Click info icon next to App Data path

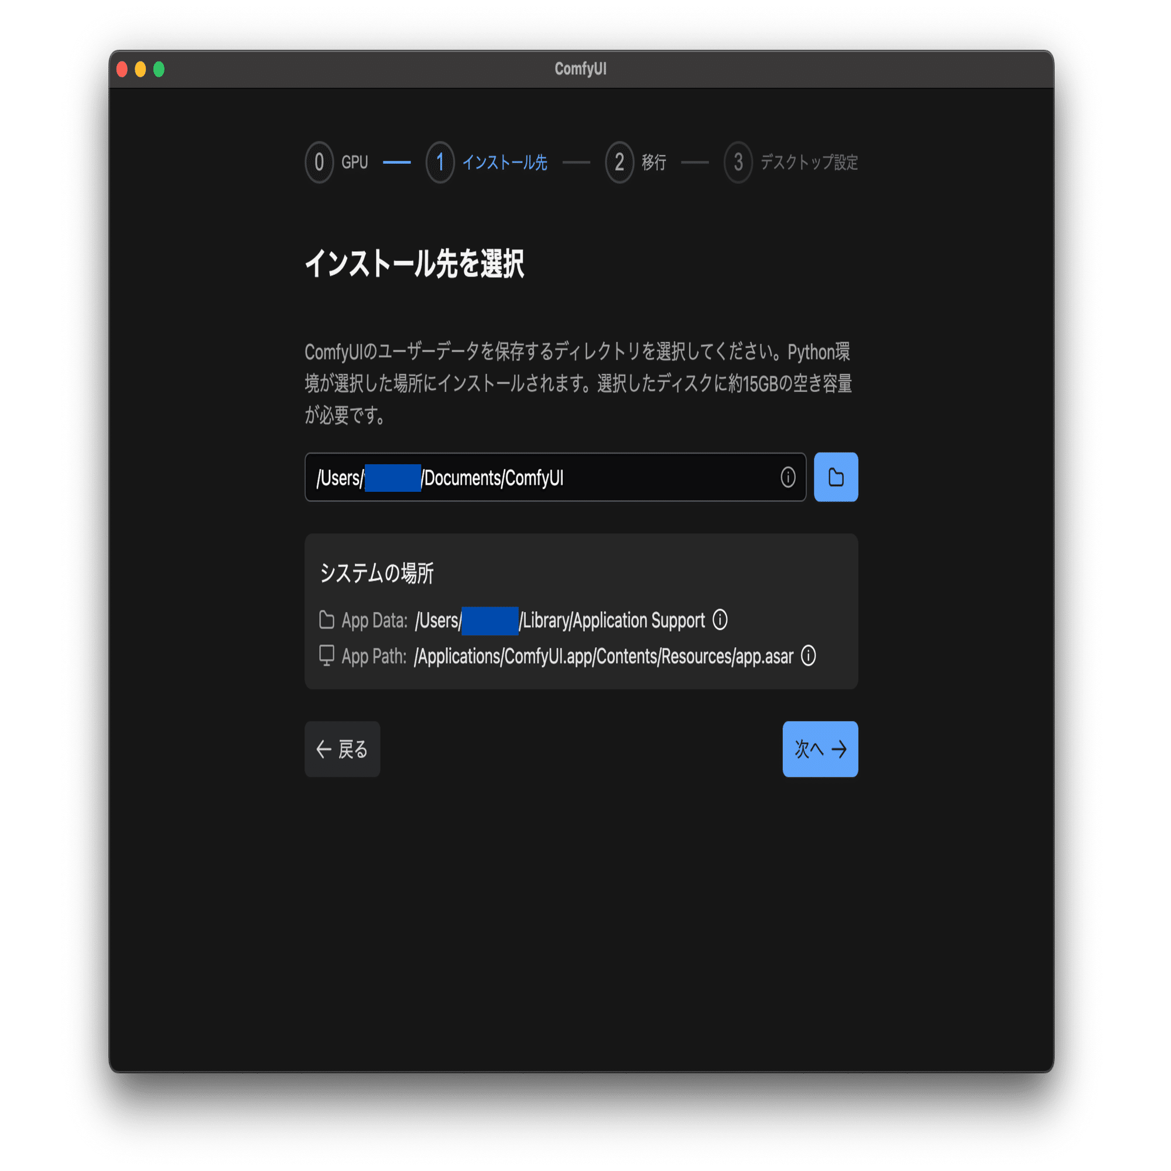click(720, 619)
